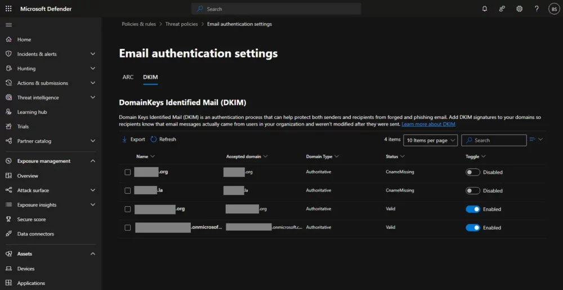
Task: Open filter options chevron next to filter icon
Action: pyautogui.click(x=540, y=139)
